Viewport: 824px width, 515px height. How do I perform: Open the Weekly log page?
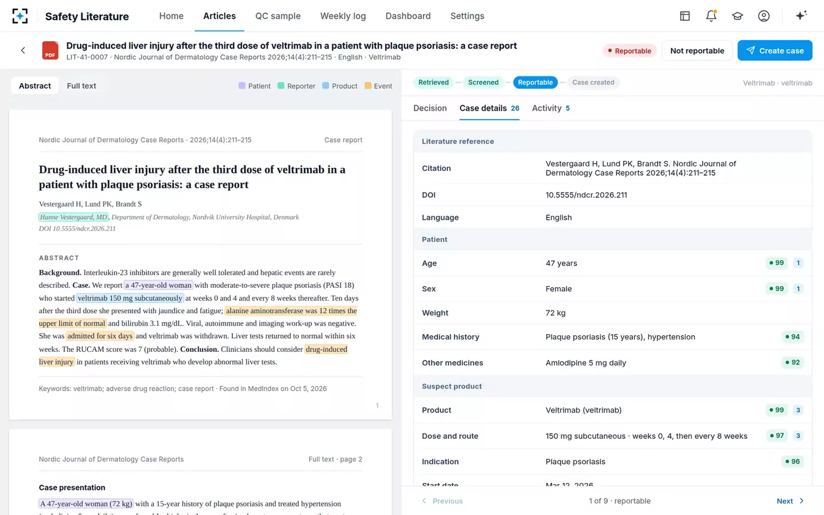(343, 16)
